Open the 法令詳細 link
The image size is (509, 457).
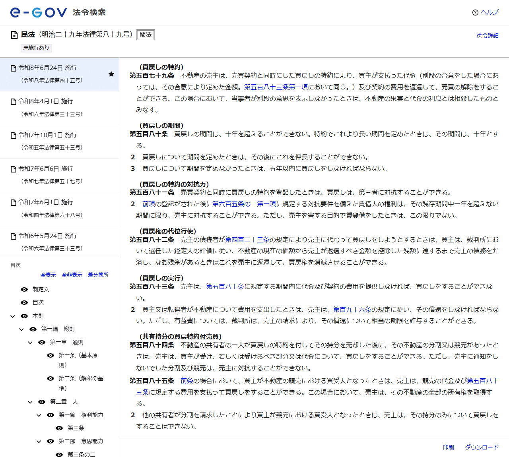[x=487, y=36]
